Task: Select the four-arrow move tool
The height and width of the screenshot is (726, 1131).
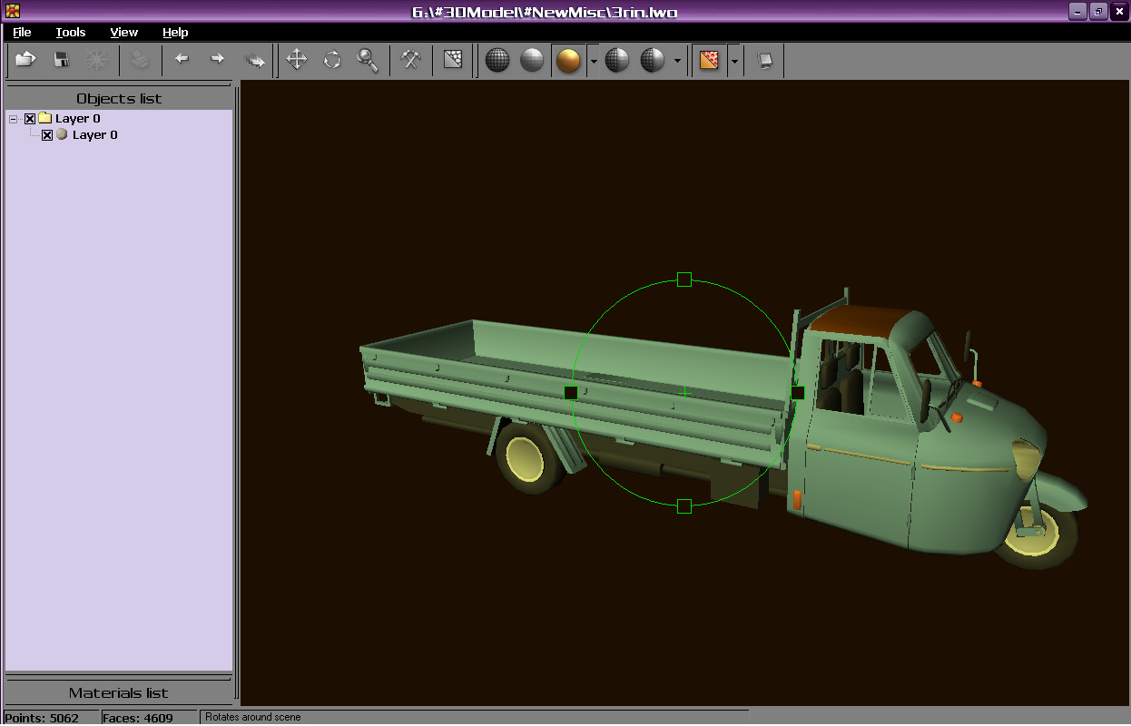Action: [x=296, y=61]
